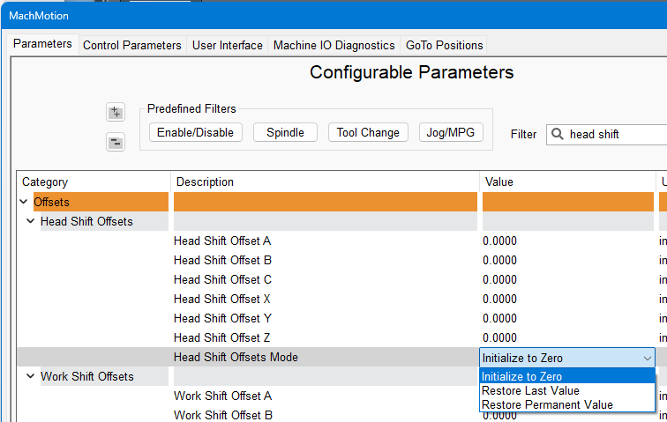Apply the Enable/Disable predefined filter
Viewport: 667px width, 422px height.
point(195,132)
